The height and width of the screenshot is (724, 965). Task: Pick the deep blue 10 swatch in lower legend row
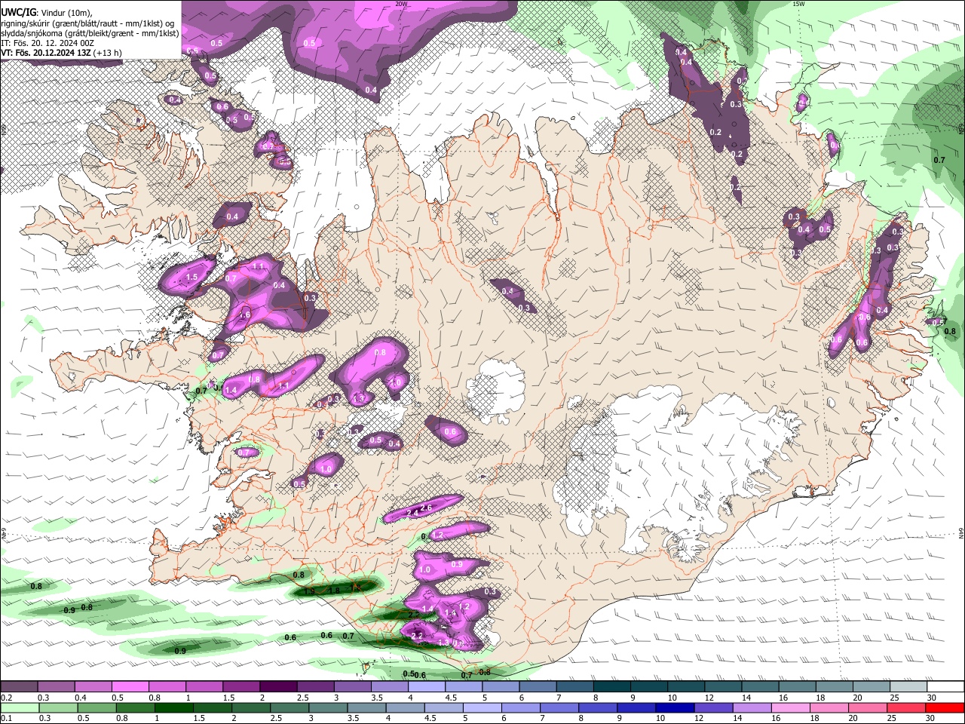coord(673,708)
